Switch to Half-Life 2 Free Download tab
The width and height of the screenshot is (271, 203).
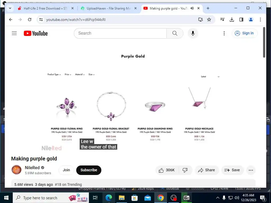(46, 8)
